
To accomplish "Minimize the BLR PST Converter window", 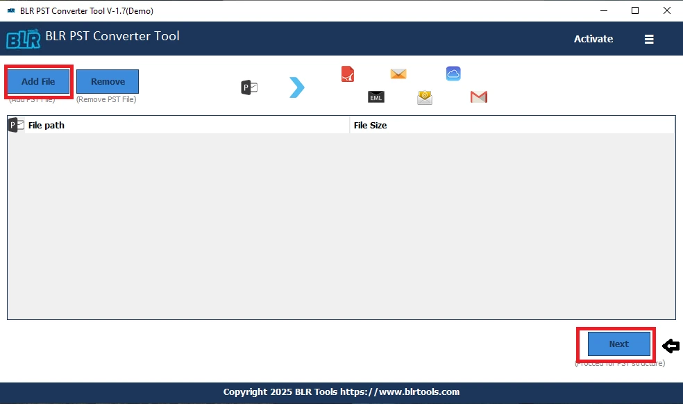I will pyautogui.click(x=604, y=10).
